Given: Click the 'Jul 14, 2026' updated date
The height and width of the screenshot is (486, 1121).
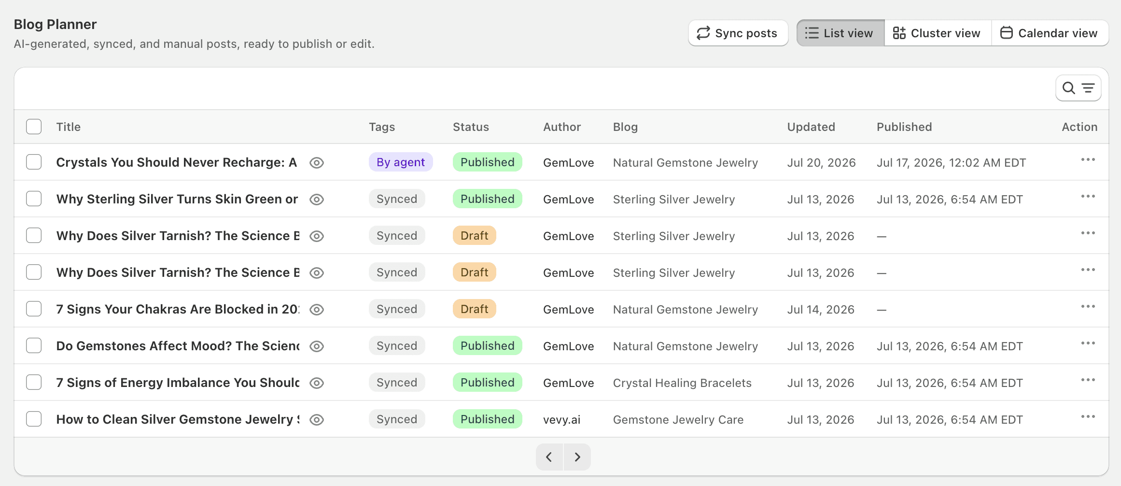Looking at the screenshot, I should tap(821, 310).
